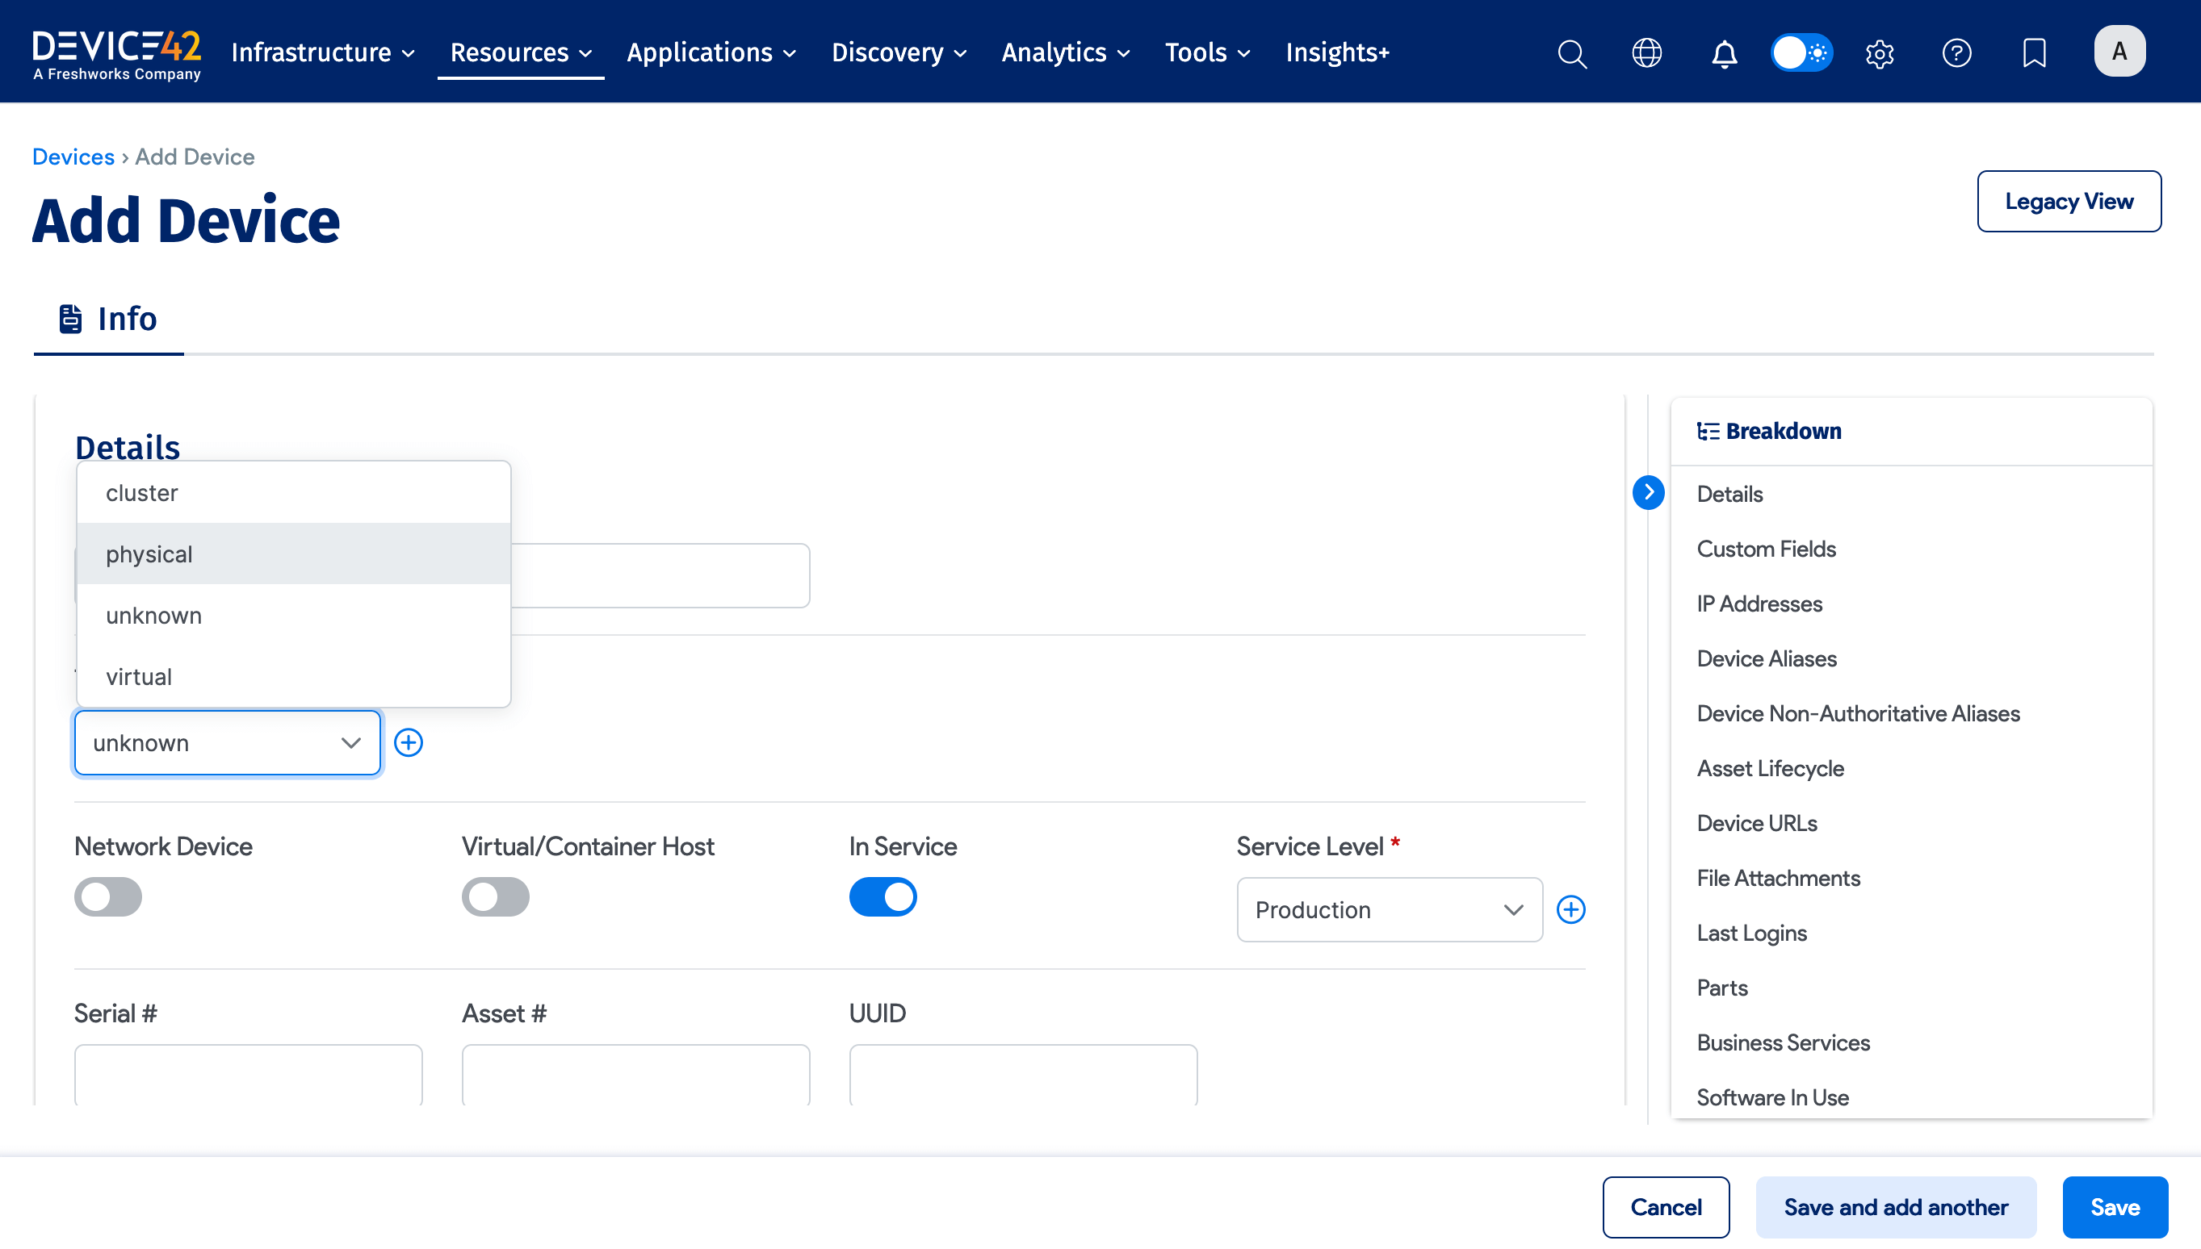Enable the Network Device toggle

(x=108, y=897)
